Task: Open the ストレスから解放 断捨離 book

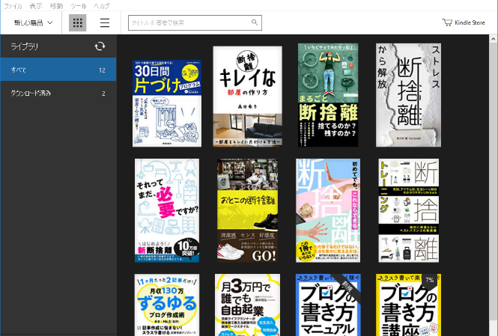Action: click(x=408, y=95)
